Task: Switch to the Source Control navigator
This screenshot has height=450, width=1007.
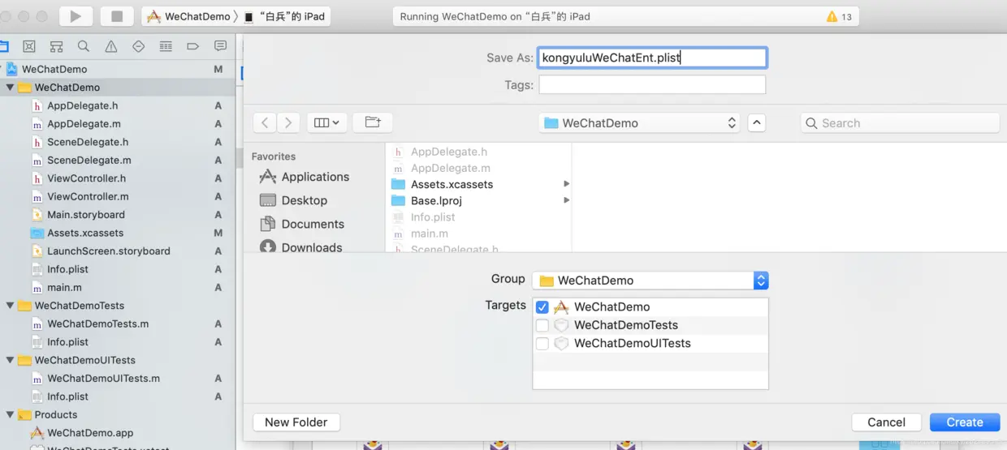Action: (29, 46)
